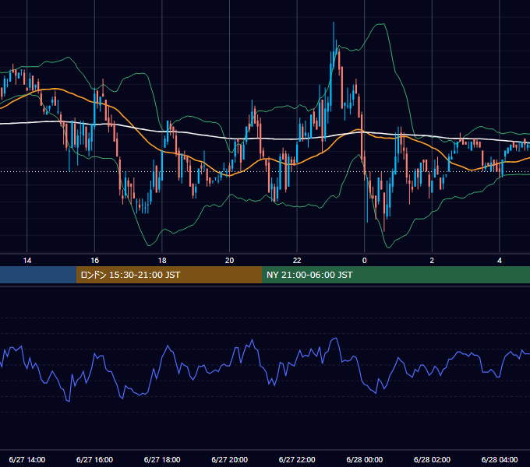
Task: Click the 6/28 00:00 time label
Action: pyautogui.click(x=365, y=459)
